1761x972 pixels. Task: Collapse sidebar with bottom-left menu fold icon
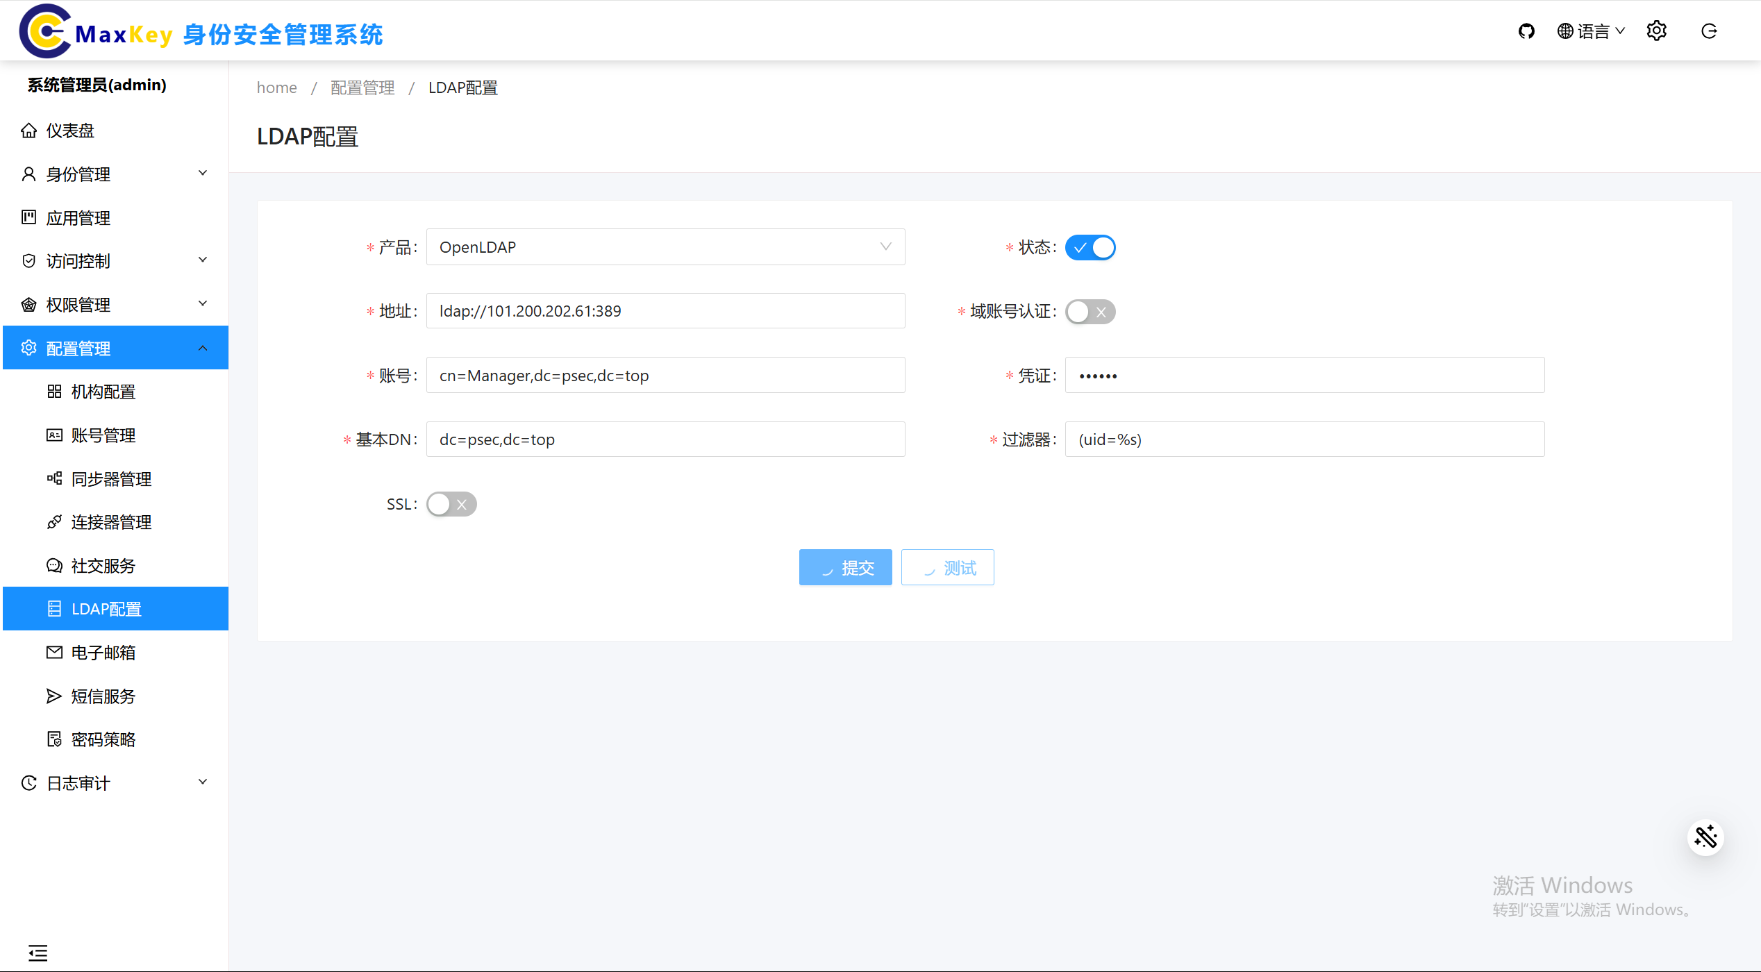click(x=37, y=953)
